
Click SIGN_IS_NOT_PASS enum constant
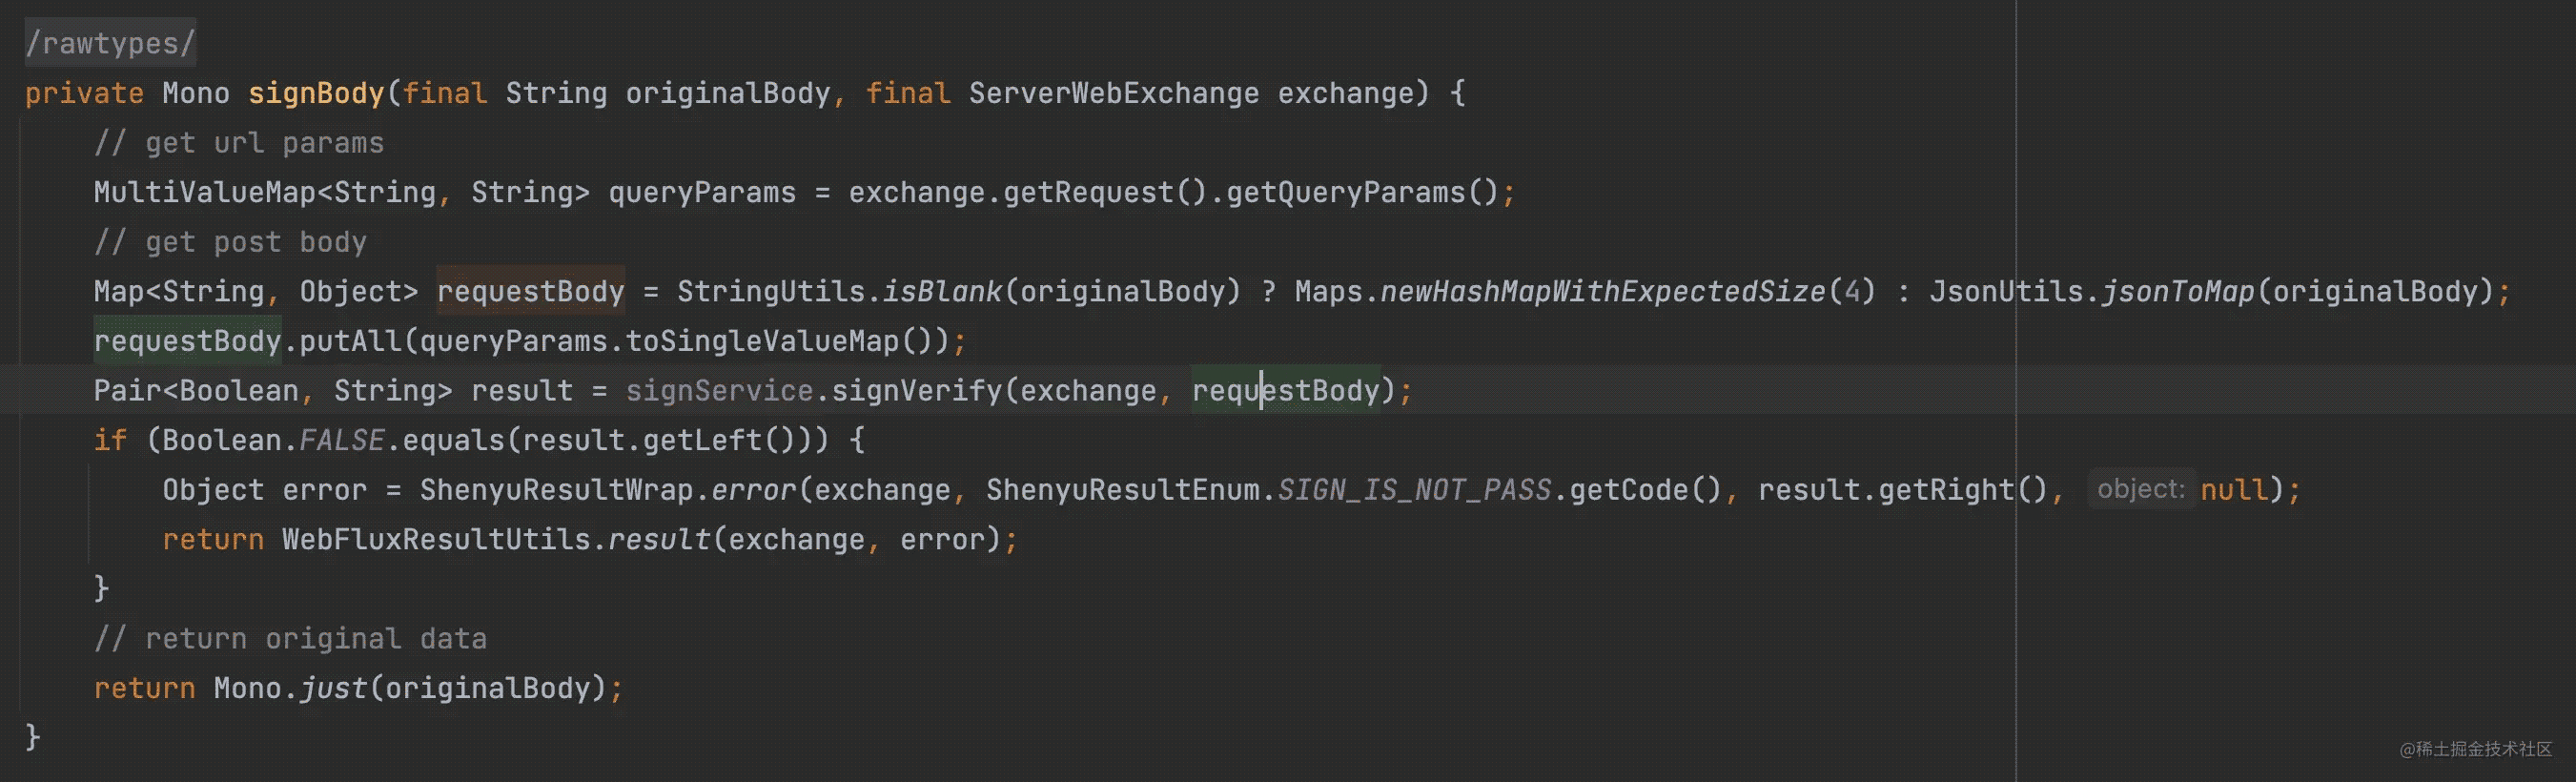(1414, 490)
